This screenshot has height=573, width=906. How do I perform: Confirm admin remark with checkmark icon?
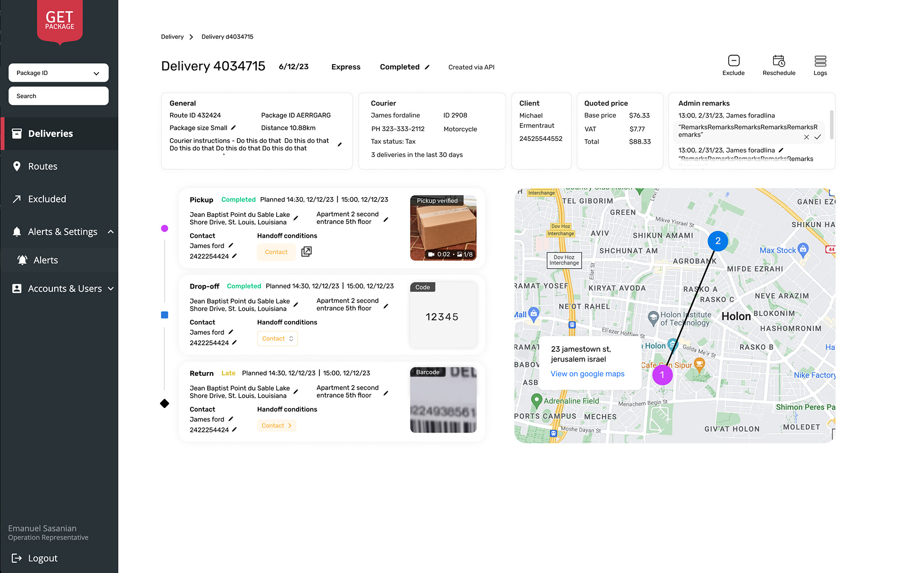click(818, 137)
